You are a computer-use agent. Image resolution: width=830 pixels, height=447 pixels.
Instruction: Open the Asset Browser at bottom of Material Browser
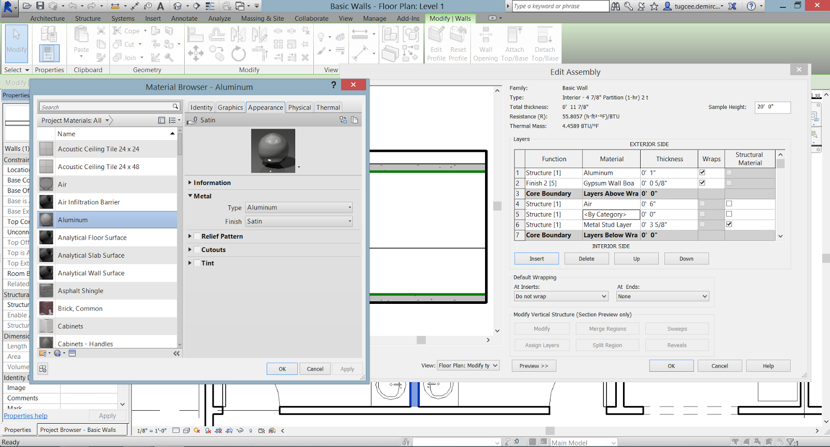coord(43,369)
